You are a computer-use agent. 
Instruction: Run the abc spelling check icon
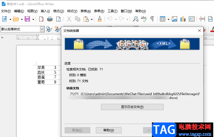coord(144,19)
